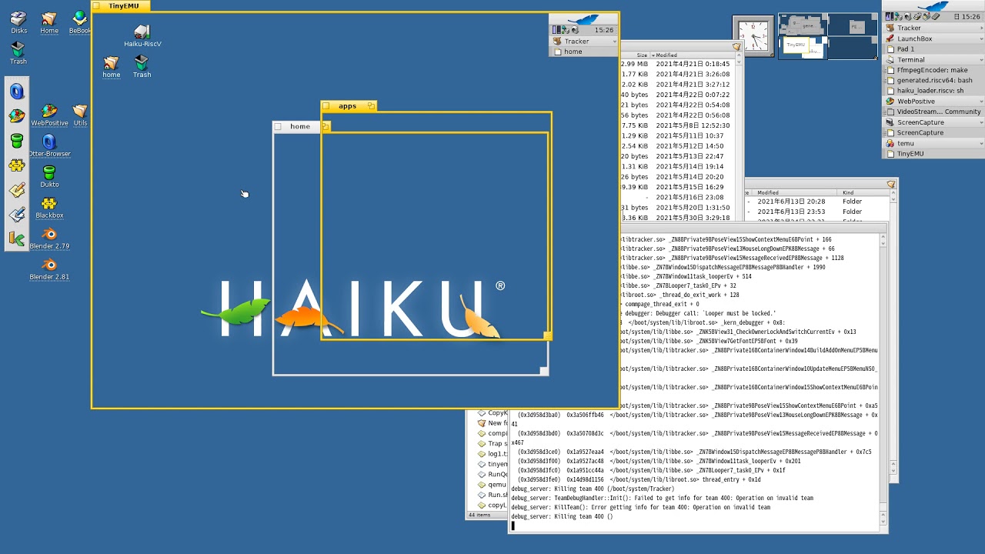
Task: Select the TinyEMU window entry under temu
Action: pyautogui.click(x=933, y=153)
